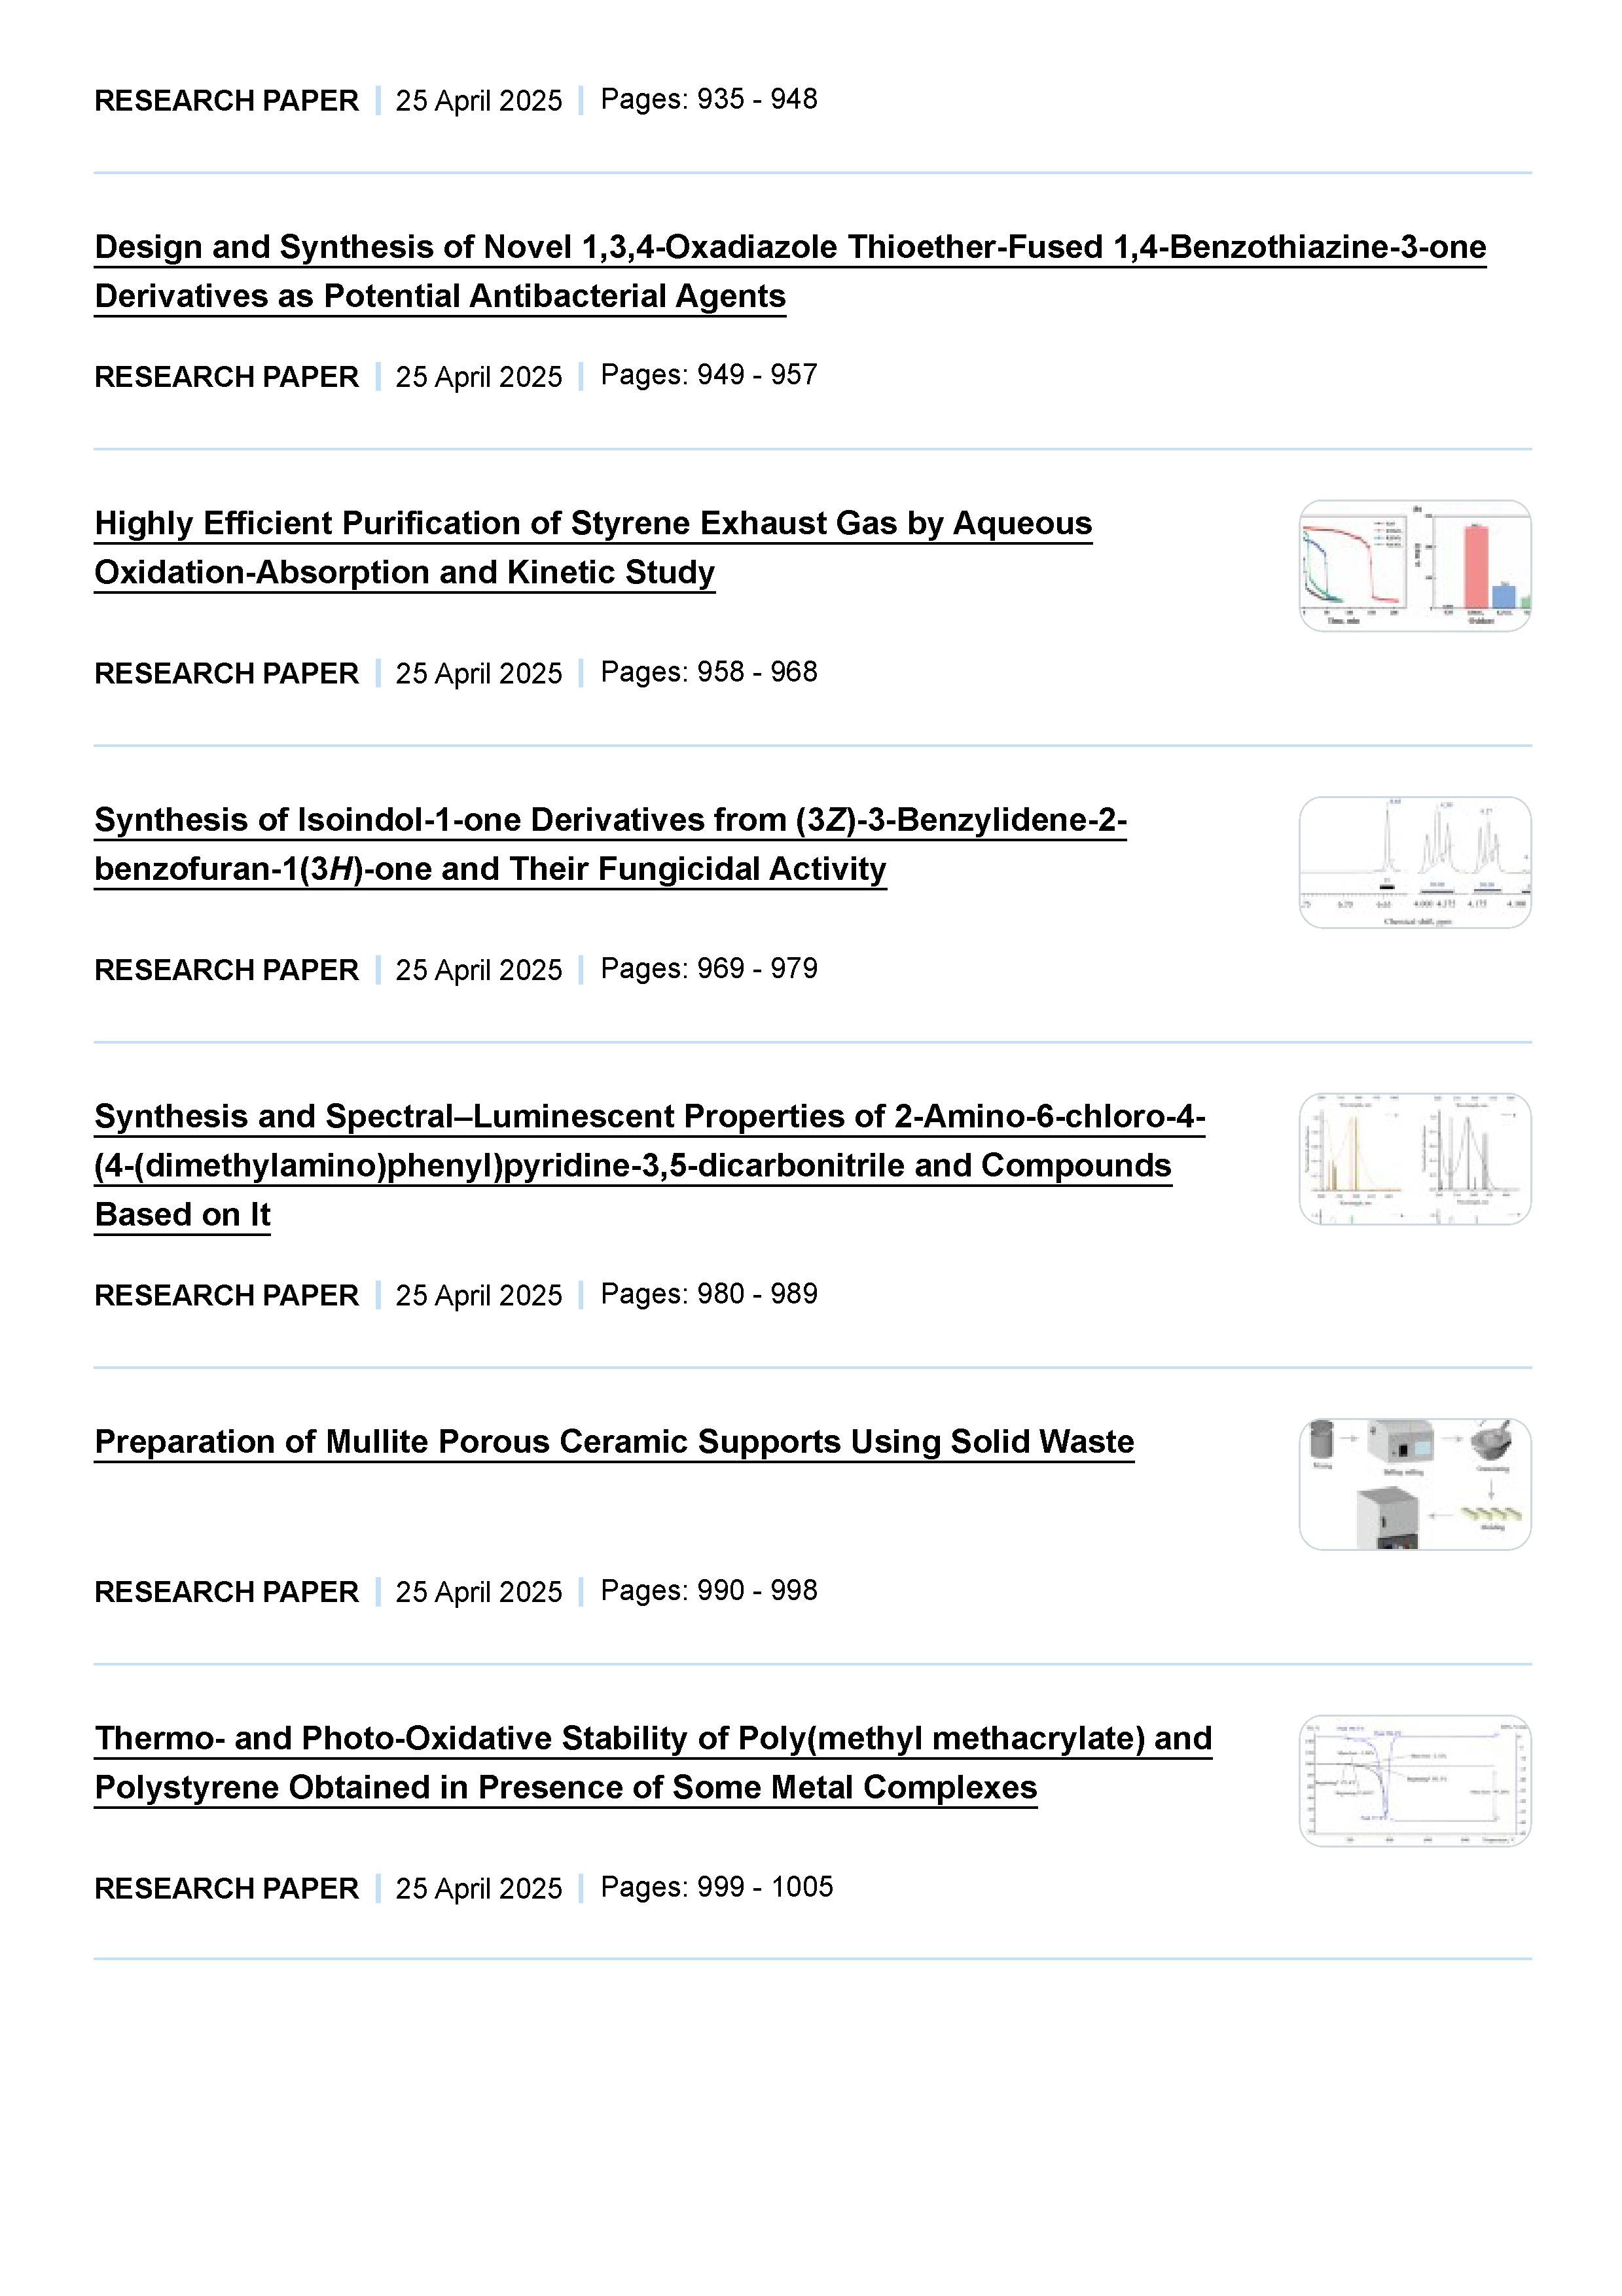Open the Spectral–Luminescent Properties article title
Image resolution: width=1622 pixels, height=2296 pixels.
tap(649, 1116)
